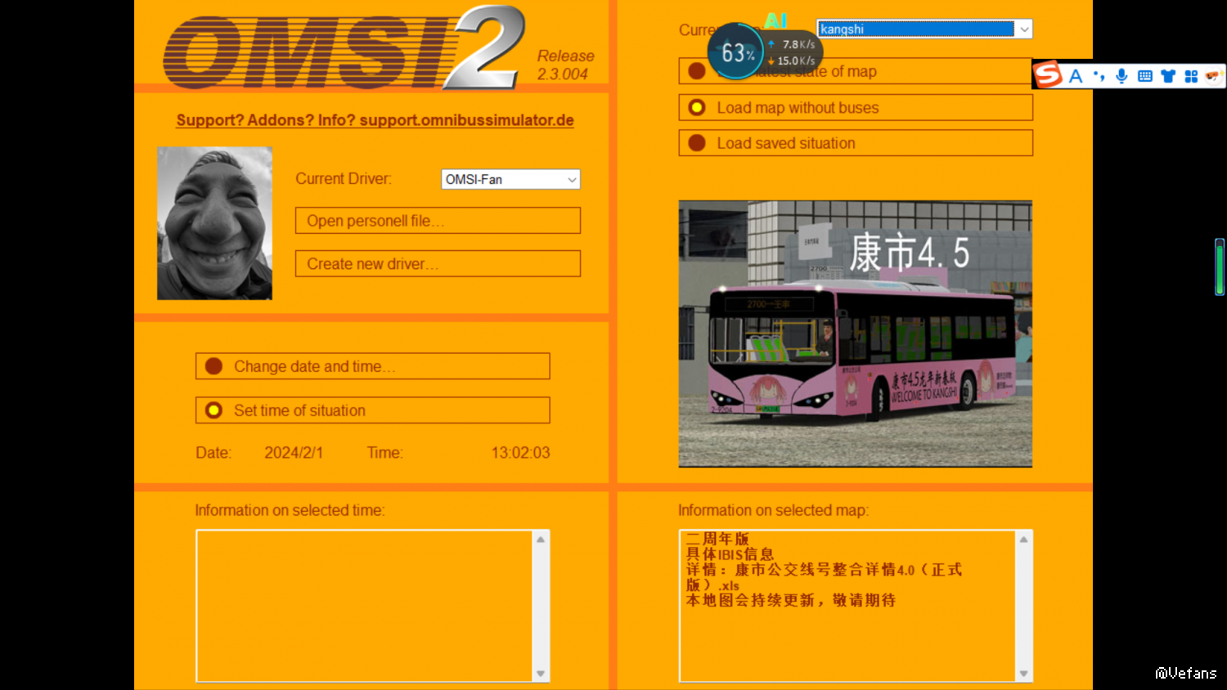Open the Sogou toolbox grid
Viewport: 1227px width, 690px height.
pos(1191,76)
